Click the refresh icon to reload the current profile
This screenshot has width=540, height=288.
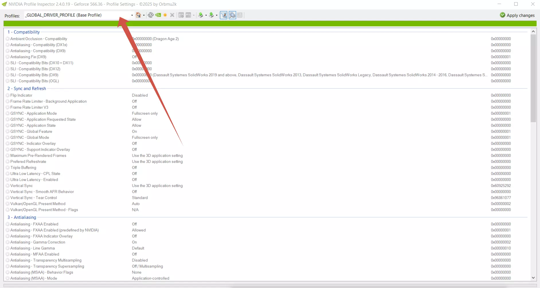(x=151, y=15)
